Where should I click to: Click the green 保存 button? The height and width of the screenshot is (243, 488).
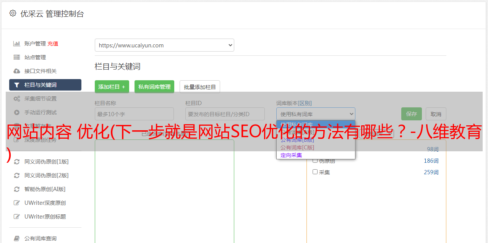click(412, 114)
